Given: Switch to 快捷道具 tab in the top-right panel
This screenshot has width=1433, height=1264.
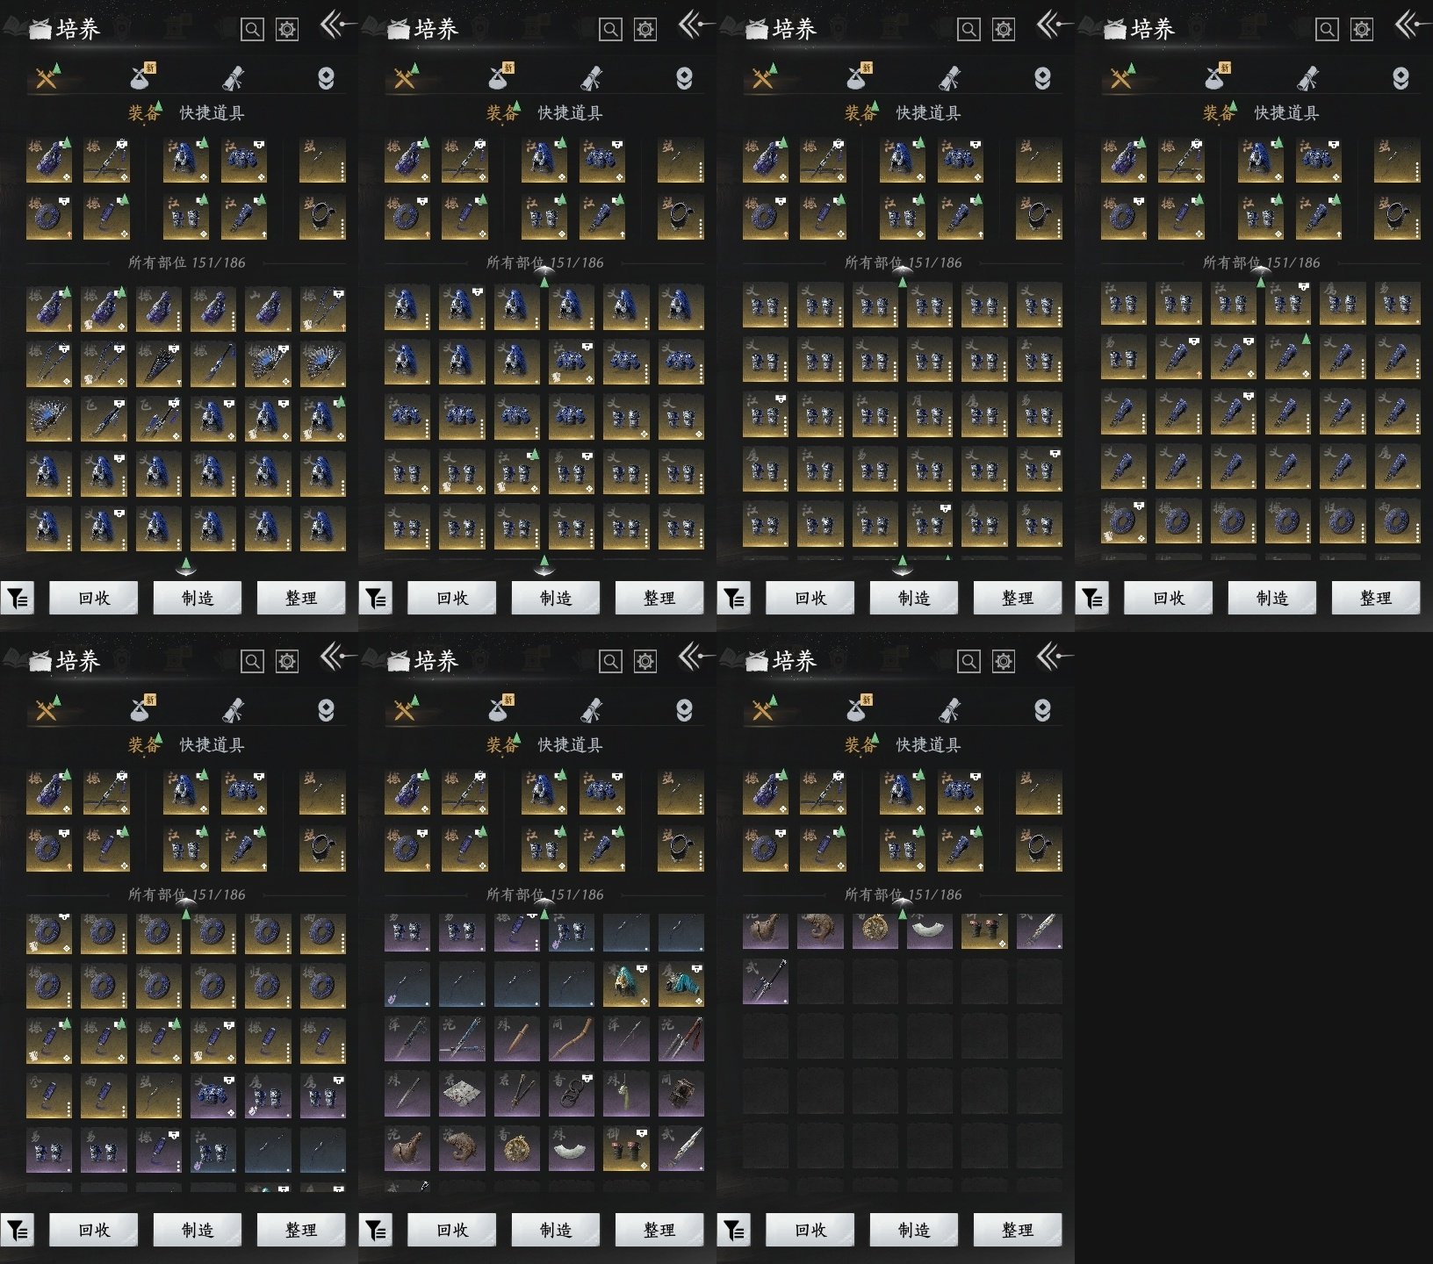Looking at the screenshot, I should (x=1286, y=113).
